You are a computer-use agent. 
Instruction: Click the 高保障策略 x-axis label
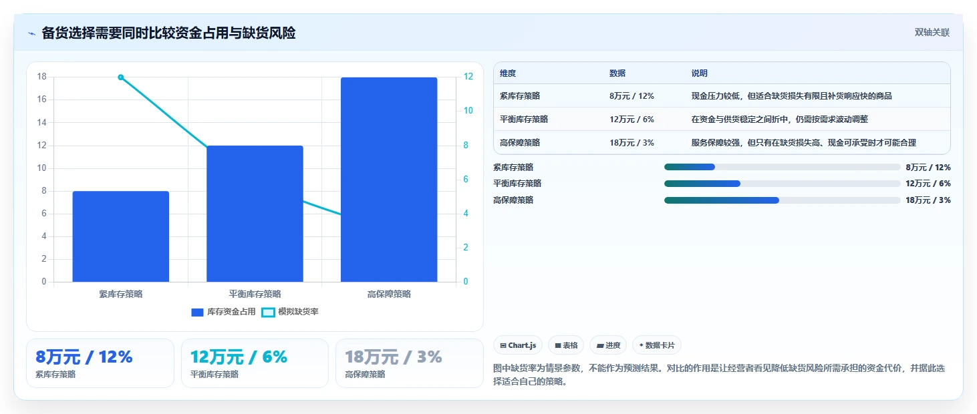pyautogui.click(x=389, y=294)
